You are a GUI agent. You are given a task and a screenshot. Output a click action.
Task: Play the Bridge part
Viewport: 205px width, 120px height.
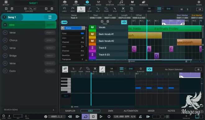(5, 56)
